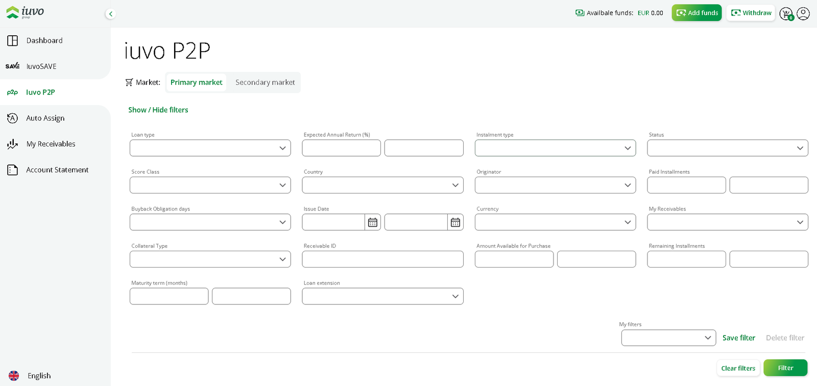The image size is (817, 386).
Task: Open the shopping cart icon in header
Action: (x=786, y=14)
